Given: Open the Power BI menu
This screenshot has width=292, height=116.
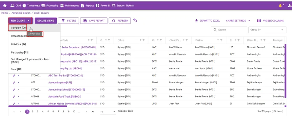Looking at the screenshot, I should [103, 6].
